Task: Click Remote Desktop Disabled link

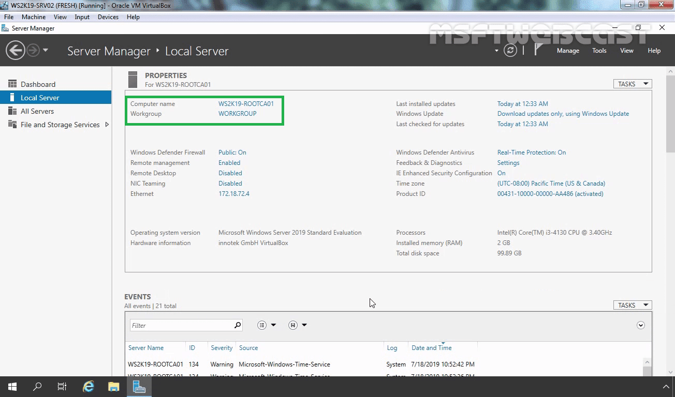Action: tap(230, 173)
